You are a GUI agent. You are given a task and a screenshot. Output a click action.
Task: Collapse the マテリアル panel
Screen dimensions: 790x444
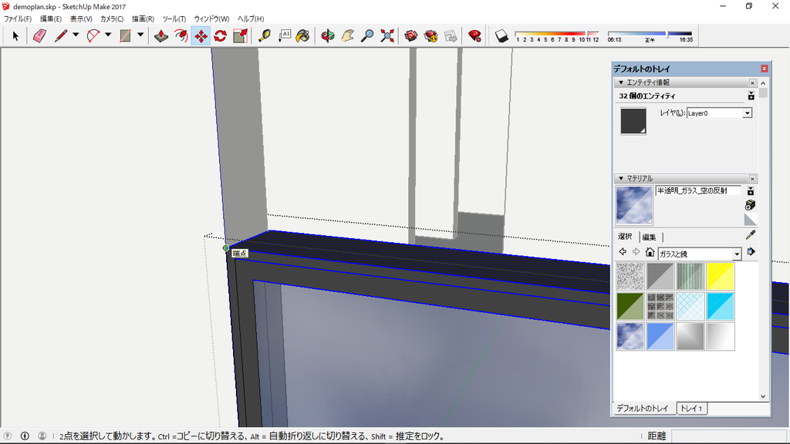point(621,179)
